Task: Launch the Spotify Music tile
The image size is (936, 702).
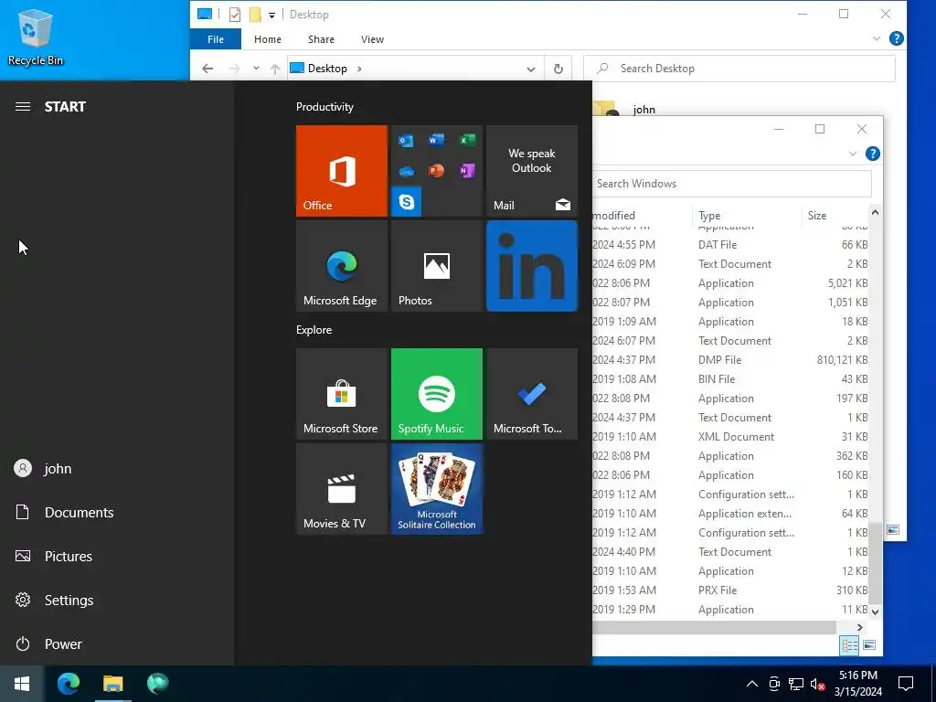Action: click(x=436, y=394)
